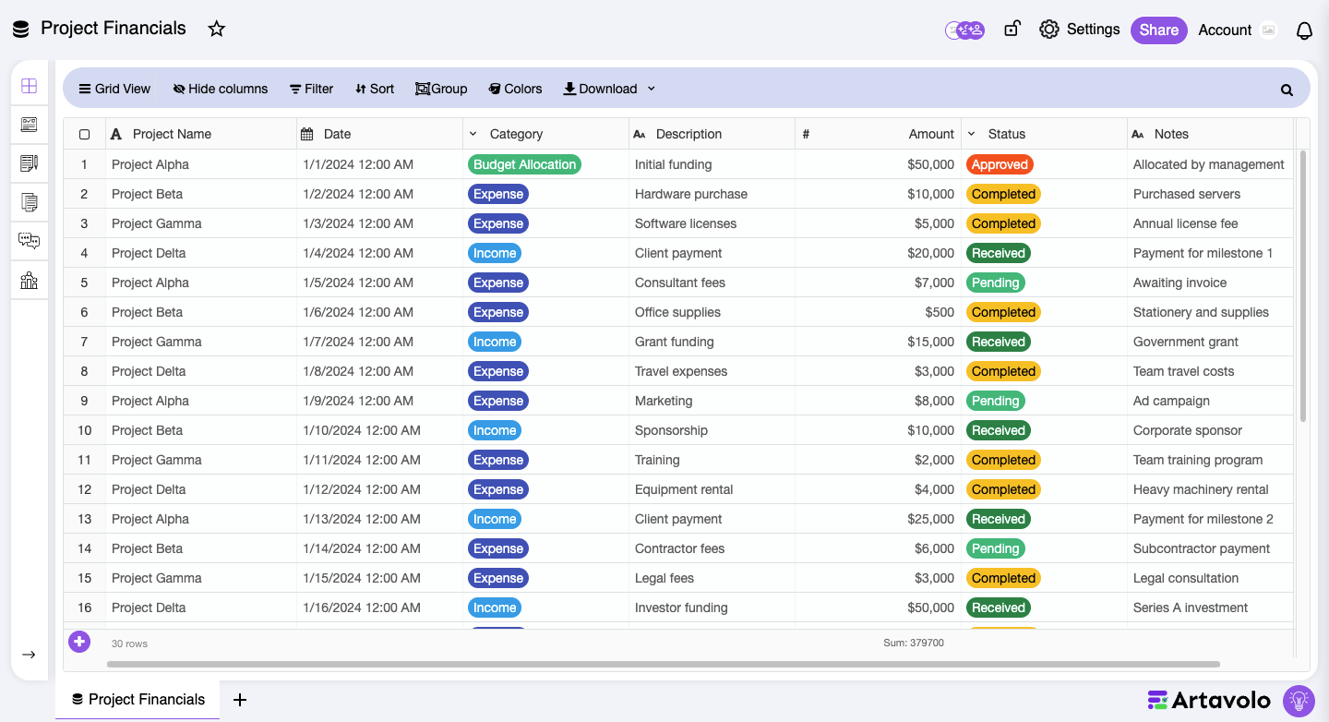Viewport: 1329px width, 722px height.
Task: Click the Artavolo logo
Action: pos(1209,701)
